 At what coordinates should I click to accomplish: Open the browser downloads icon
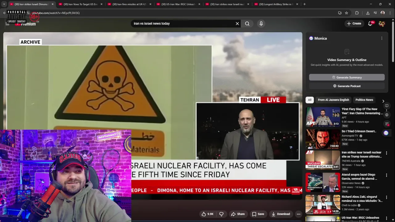(368, 13)
